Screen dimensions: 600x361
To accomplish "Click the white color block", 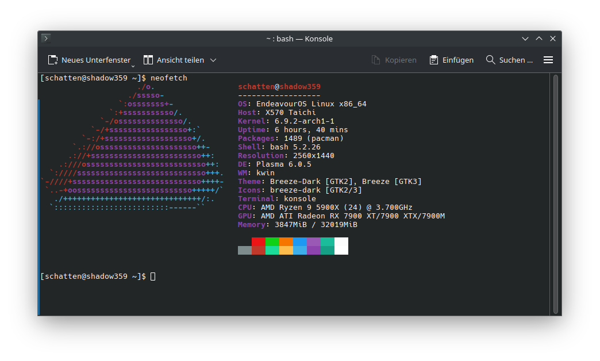I will click(341, 246).
